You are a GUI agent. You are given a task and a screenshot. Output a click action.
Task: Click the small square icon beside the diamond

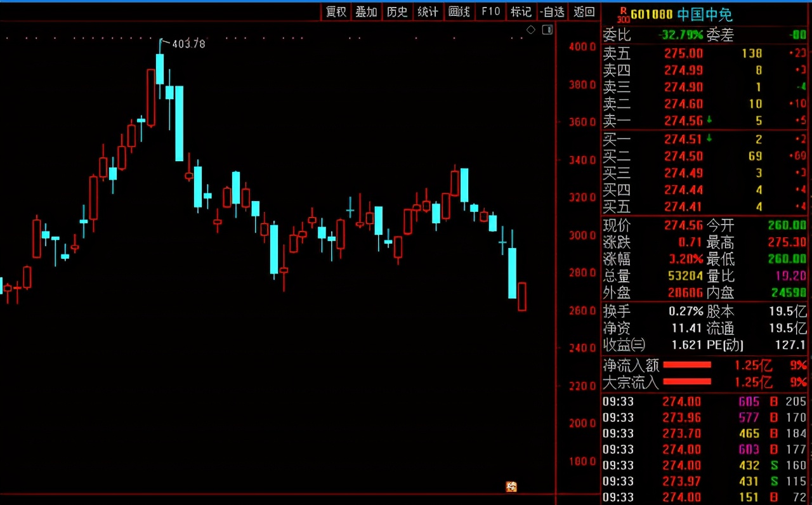coord(547,30)
